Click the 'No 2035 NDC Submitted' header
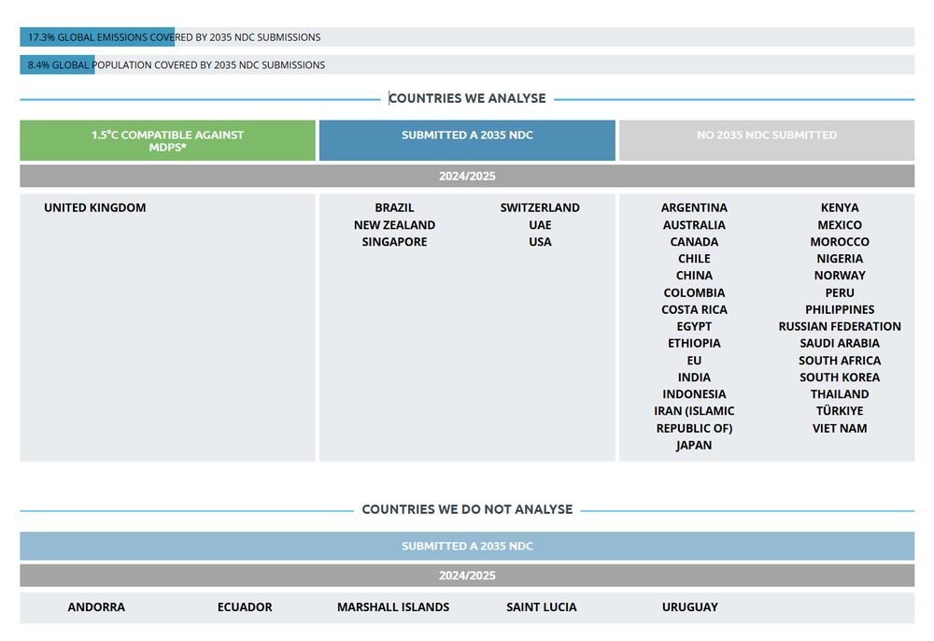 click(x=767, y=140)
